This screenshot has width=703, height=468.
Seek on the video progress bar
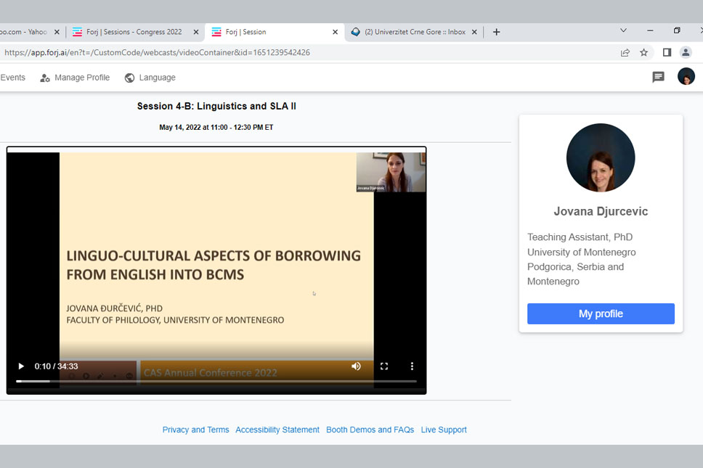pyautogui.click(x=216, y=381)
